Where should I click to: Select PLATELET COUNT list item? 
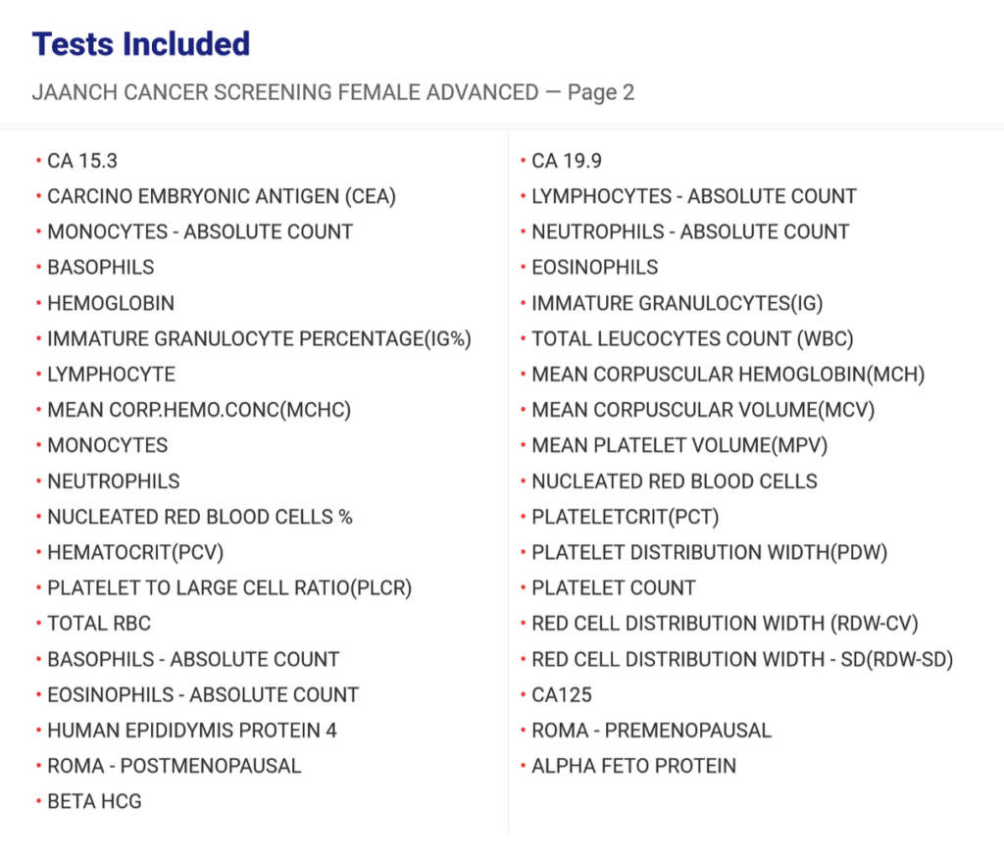point(614,588)
